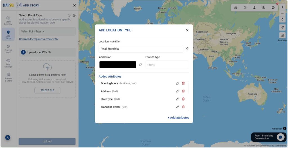Click Download template to create CSV link
This screenshot has height=148, width=288.
tap(39, 39)
